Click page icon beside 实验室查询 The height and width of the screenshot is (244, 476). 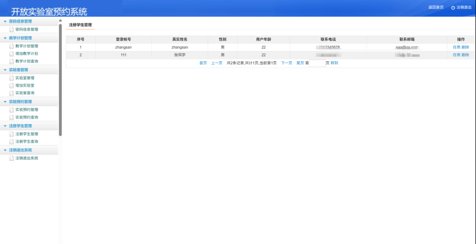click(x=11, y=93)
